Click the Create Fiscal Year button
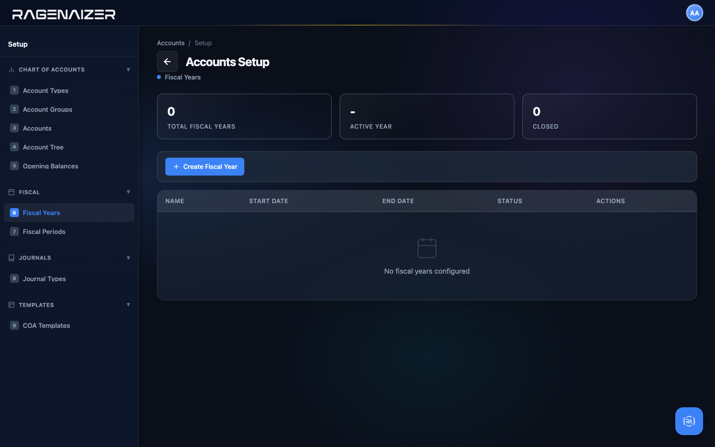The width and height of the screenshot is (715, 447). (x=205, y=166)
